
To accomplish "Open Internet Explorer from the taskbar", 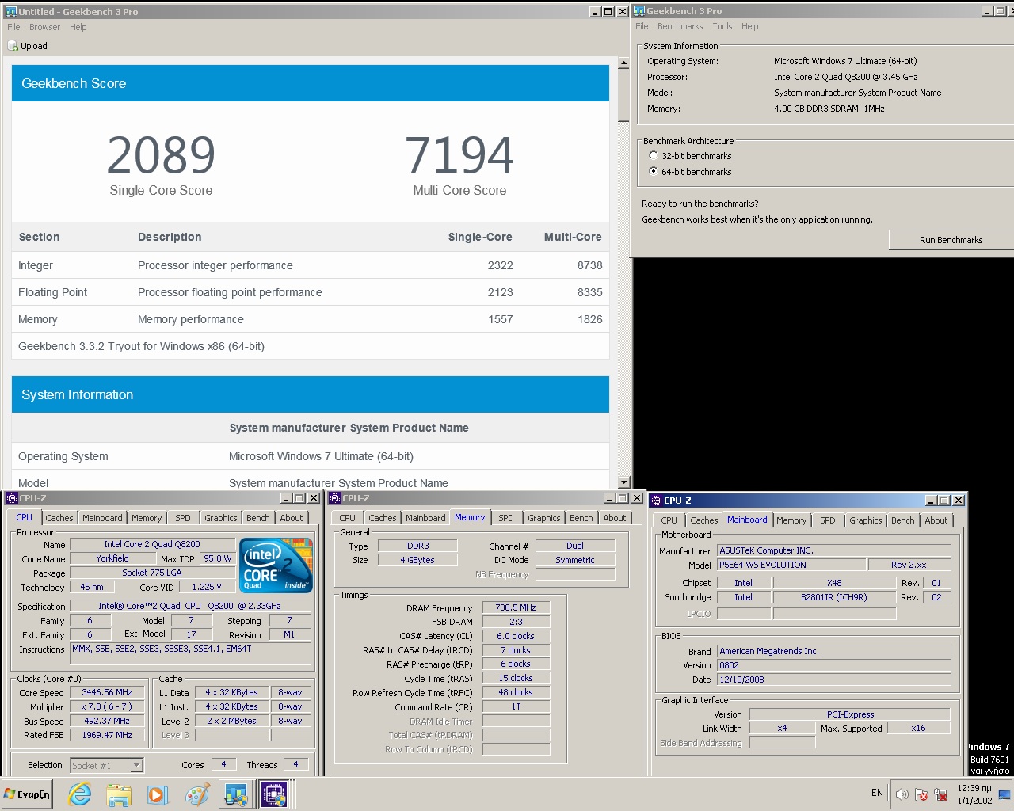I will [80, 794].
